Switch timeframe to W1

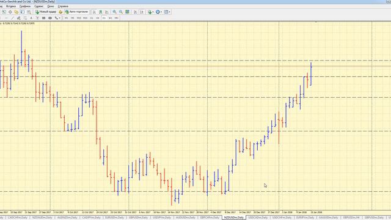pyautogui.click(x=110, y=18)
